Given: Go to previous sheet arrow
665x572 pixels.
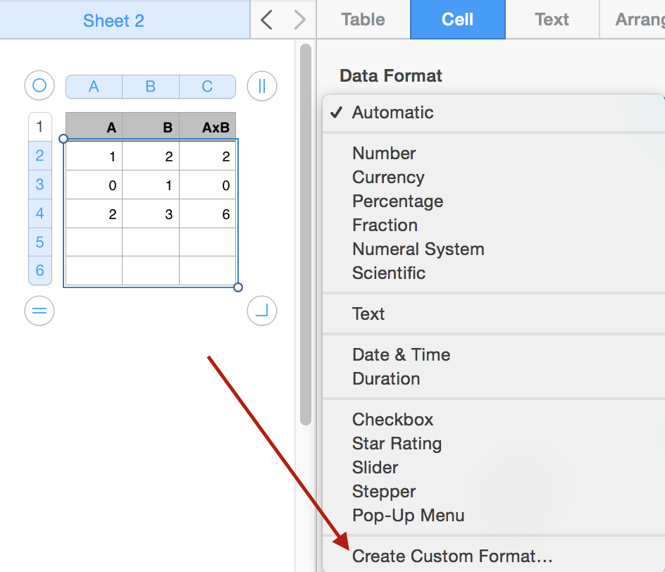Looking at the screenshot, I should click(266, 20).
